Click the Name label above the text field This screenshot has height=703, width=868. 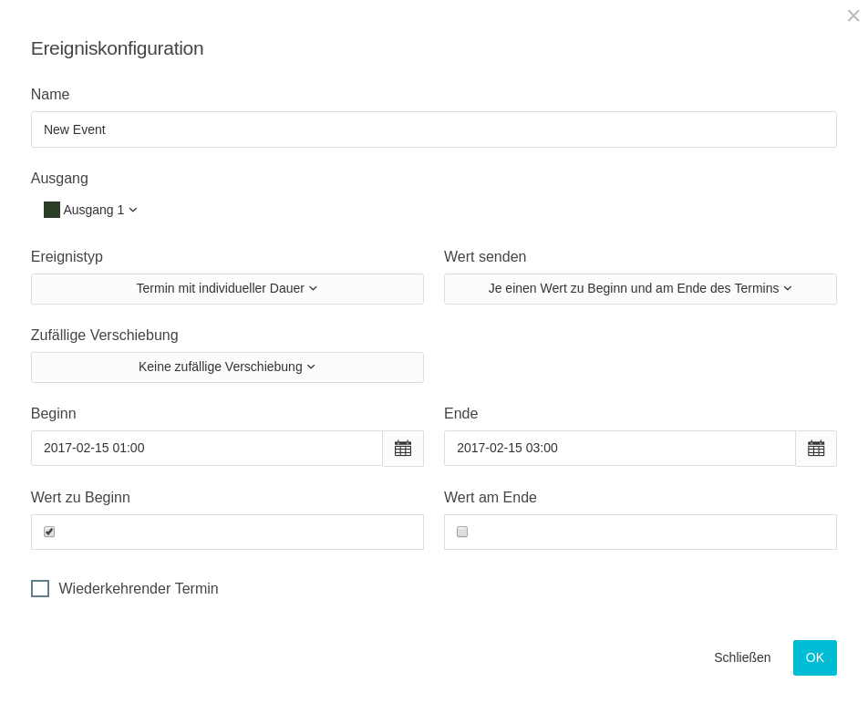click(x=50, y=95)
